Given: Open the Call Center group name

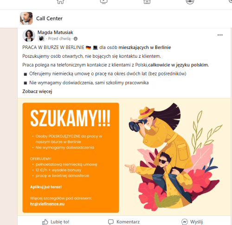Looking at the screenshot, I should click(49, 18).
